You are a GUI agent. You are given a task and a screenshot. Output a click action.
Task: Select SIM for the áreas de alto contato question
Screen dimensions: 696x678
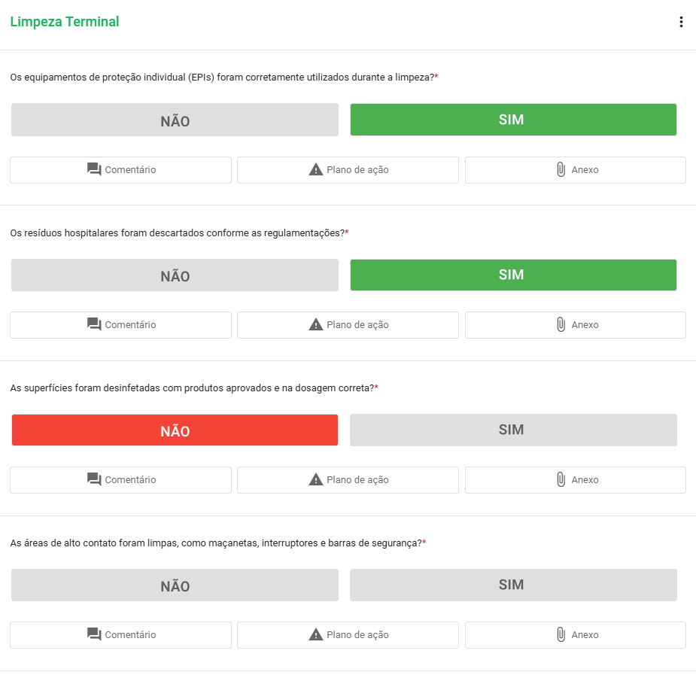click(512, 585)
